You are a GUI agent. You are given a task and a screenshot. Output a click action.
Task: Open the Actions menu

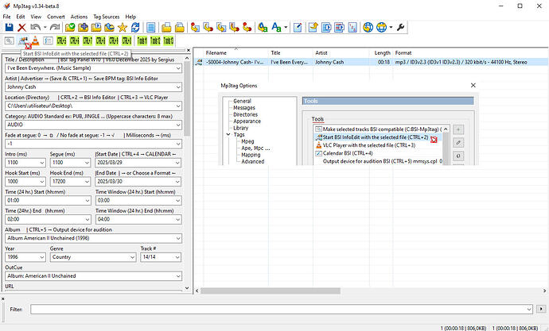point(79,17)
